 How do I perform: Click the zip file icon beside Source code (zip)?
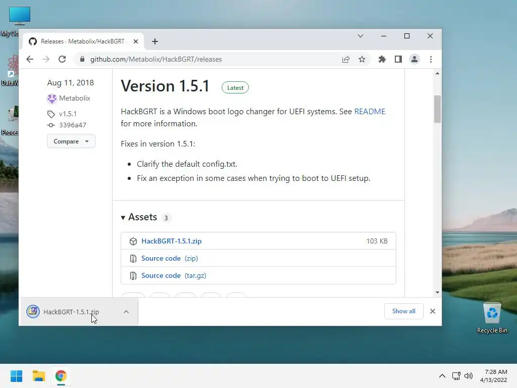(133, 259)
